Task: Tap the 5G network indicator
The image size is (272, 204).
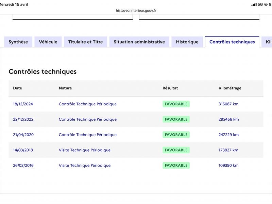Action: pos(260,4)
